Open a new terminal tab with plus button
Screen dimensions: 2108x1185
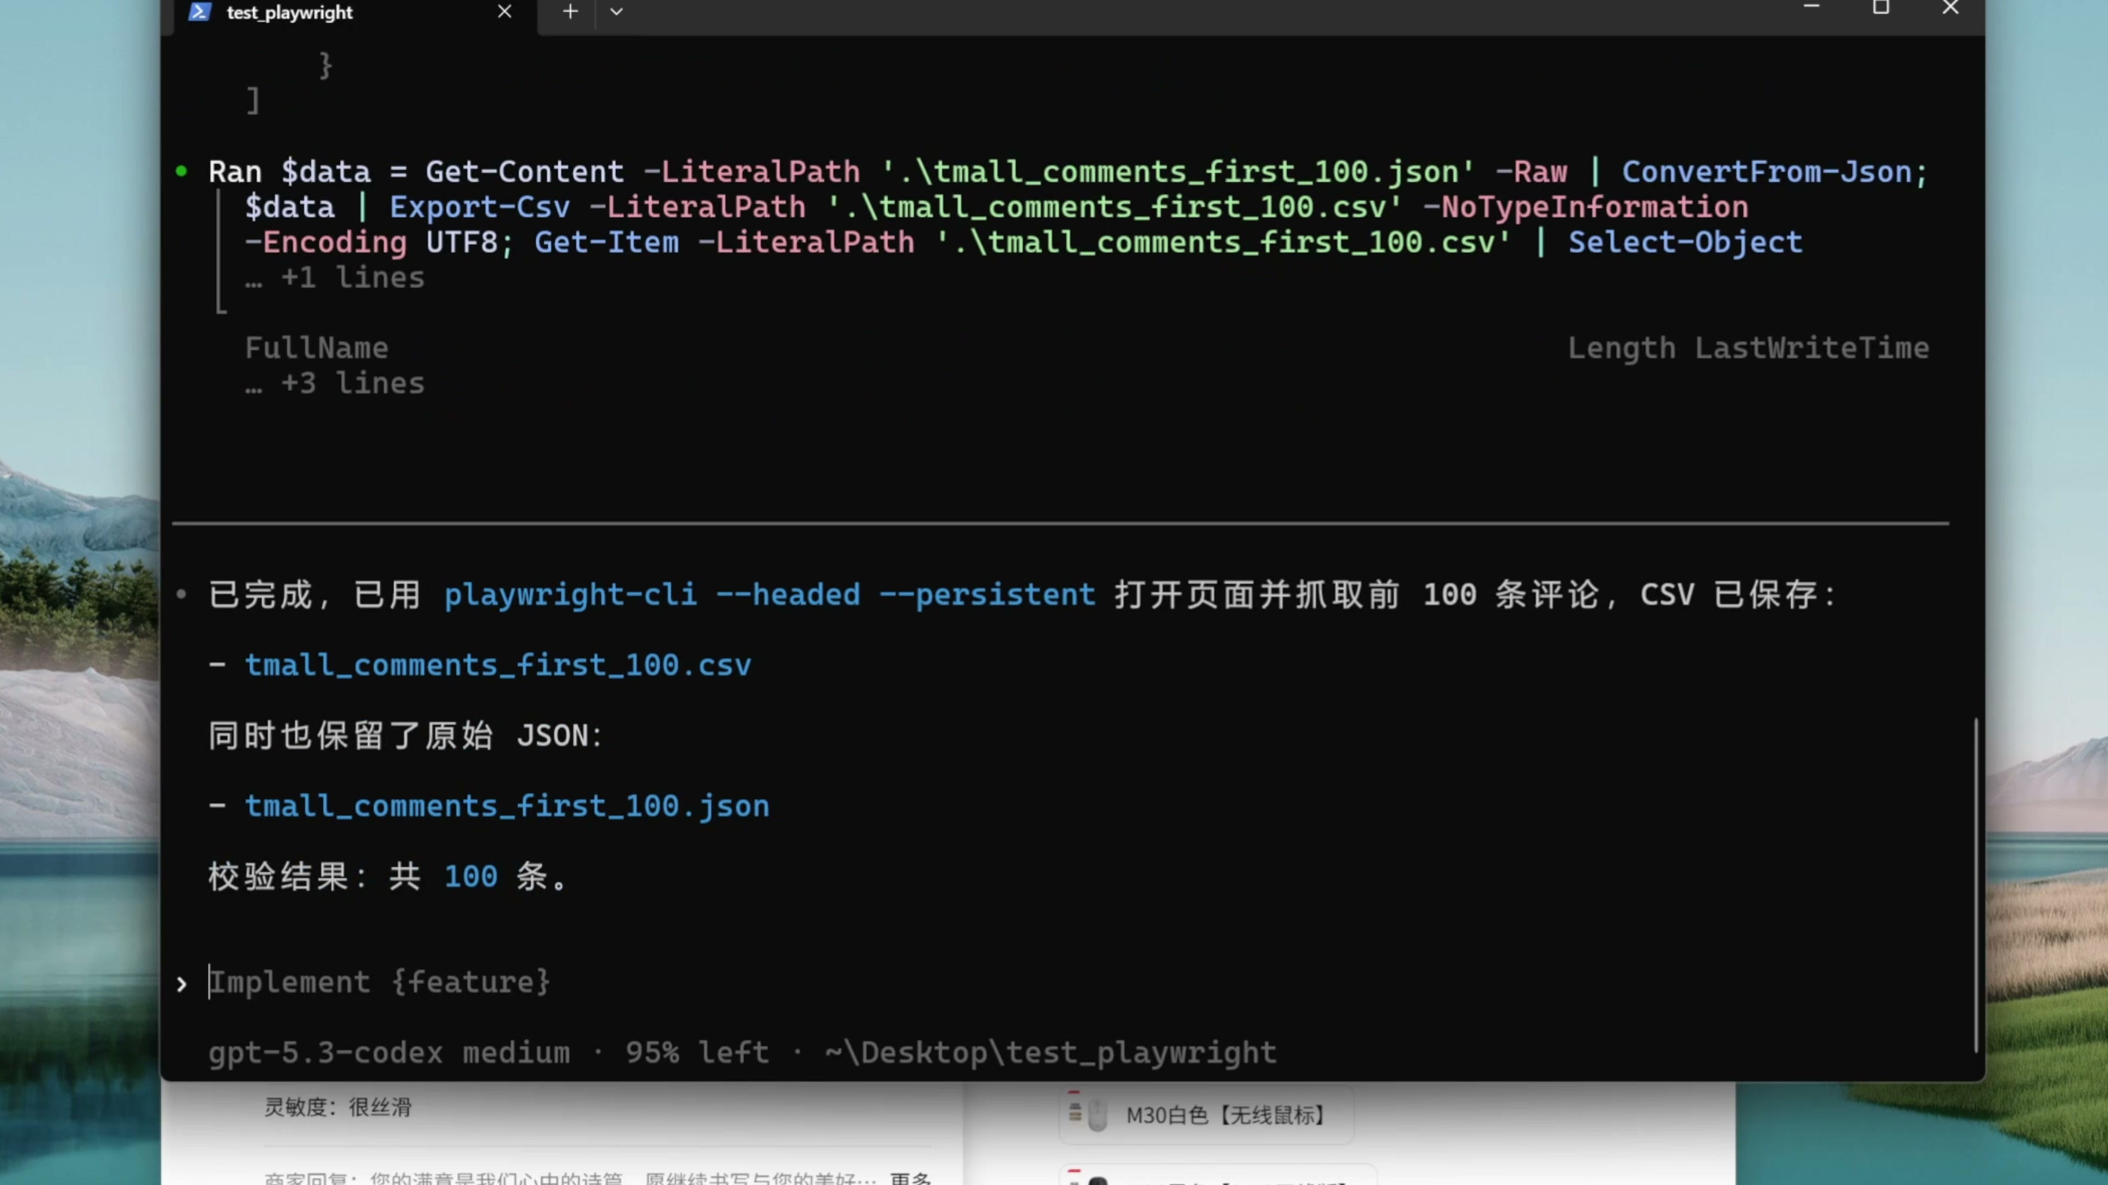pyautogui.click(x=570, y=12)
